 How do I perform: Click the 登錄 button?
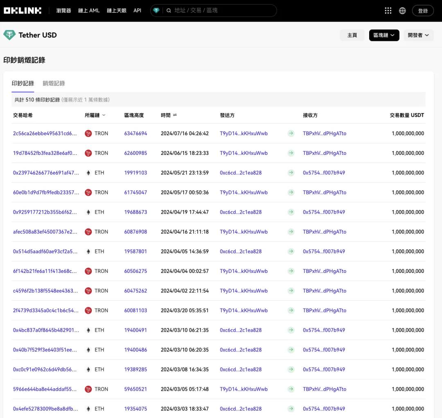tap(423, 10)
